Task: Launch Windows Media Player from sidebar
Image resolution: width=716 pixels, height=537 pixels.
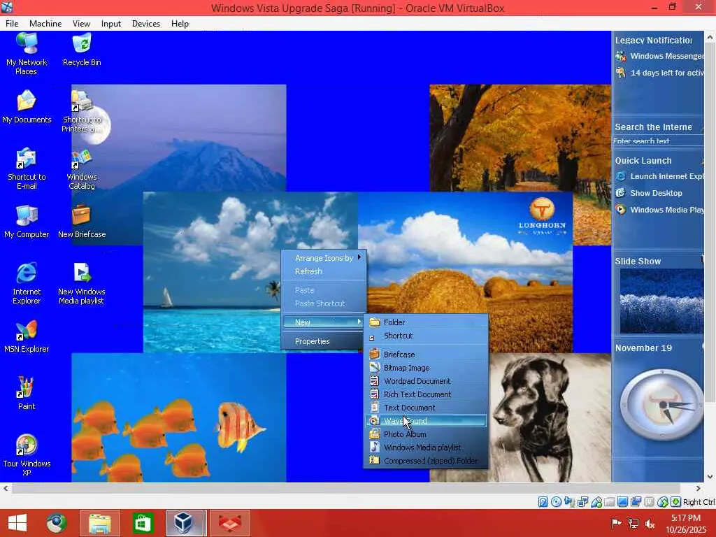Action: click(x=660, y=210)
